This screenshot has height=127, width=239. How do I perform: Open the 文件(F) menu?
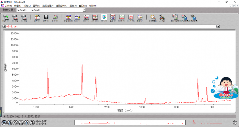pyautogui.click(x=8, y=6)
